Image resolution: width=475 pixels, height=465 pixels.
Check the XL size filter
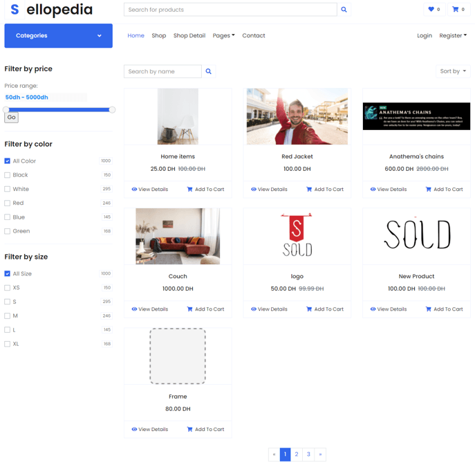click(x=8, y=344)
